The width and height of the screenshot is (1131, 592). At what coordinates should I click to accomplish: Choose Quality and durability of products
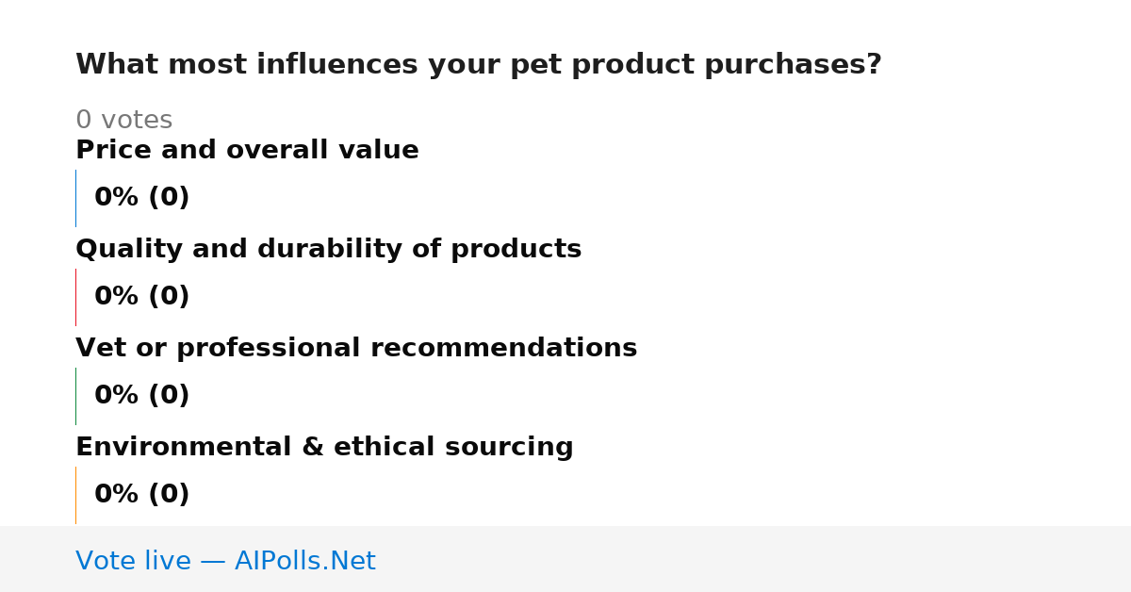pyautogui.click(x=328, y=250)
